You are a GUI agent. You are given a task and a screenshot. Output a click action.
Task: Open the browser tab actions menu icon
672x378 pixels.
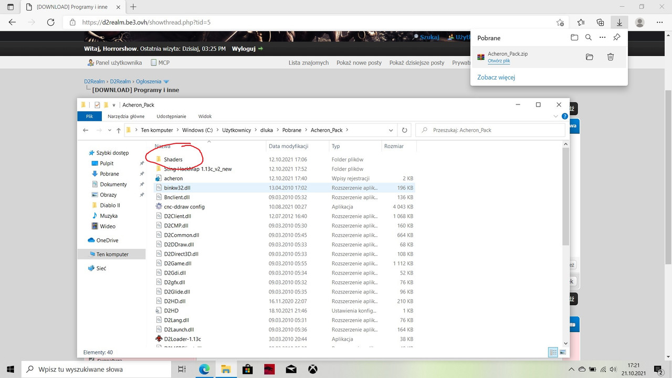(10, 7)
